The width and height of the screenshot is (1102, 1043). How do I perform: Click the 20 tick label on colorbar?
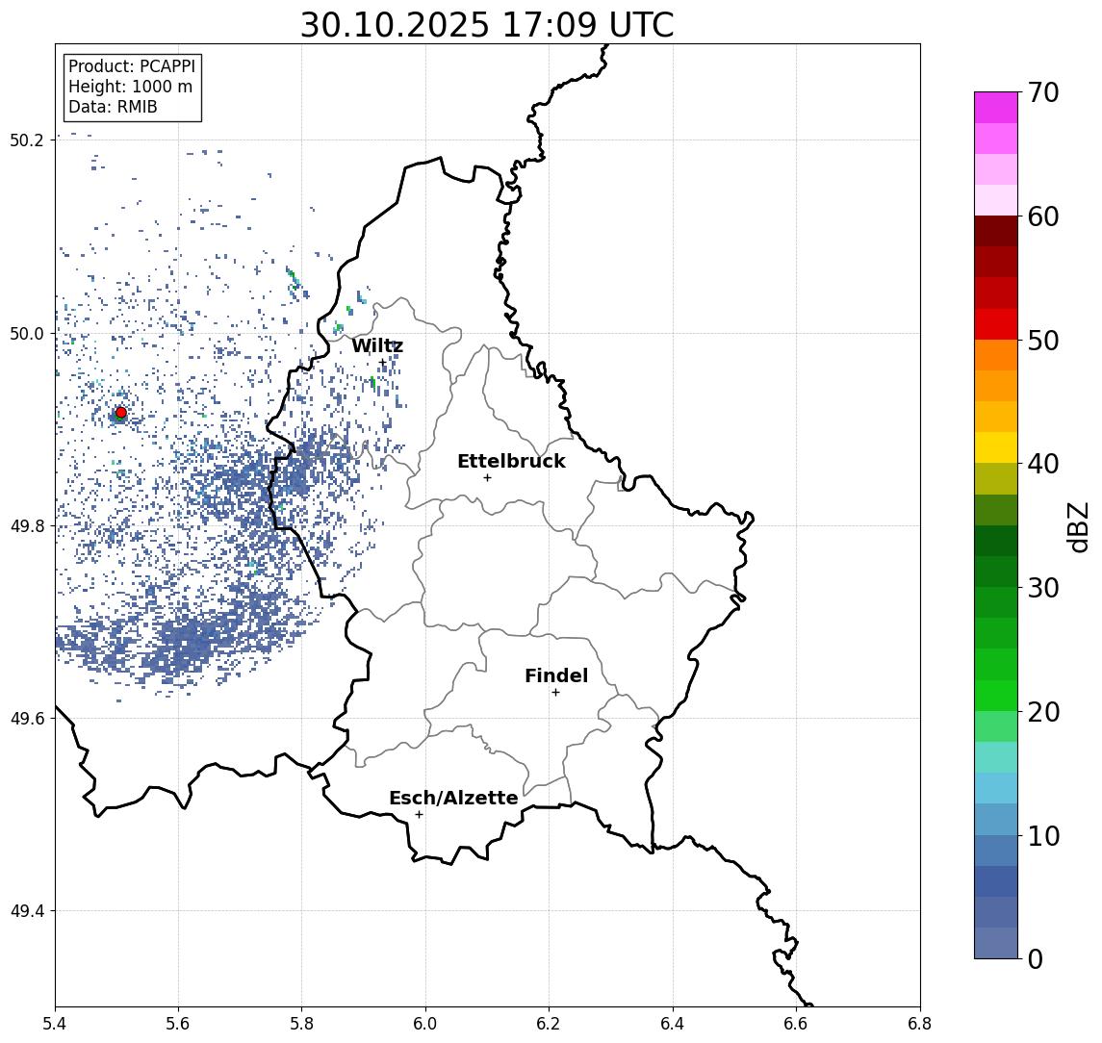click(1043, 711)
